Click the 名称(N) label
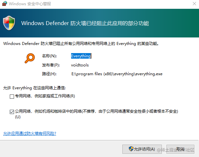The height and width of the screenshot is (157, 199). click(x=49, y=56)
